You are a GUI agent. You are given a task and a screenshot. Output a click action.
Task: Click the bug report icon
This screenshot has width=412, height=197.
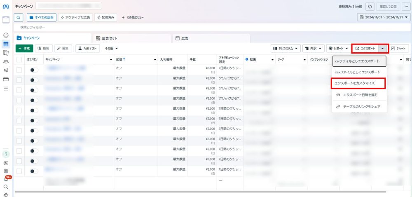[6, 195]
